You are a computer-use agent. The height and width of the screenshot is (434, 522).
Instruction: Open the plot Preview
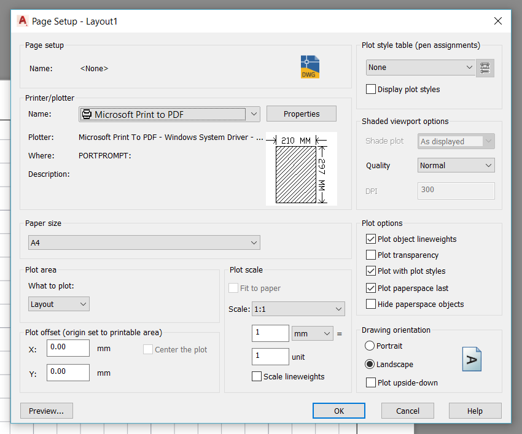[46, 411]
